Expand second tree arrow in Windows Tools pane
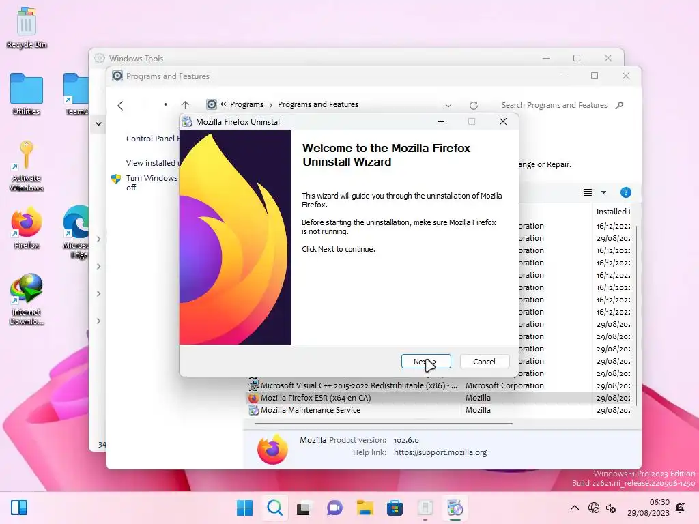699x524 pixels. point(98,267)
